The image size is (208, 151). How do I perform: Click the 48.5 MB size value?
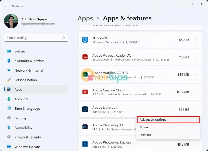coord(183,144)
